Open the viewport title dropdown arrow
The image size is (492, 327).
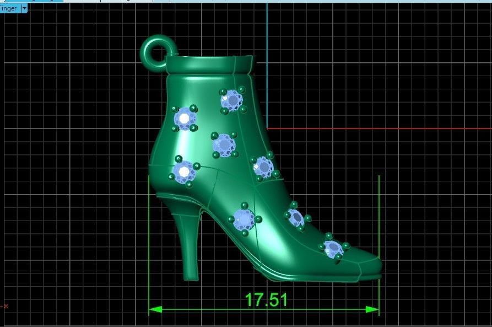[24, 8]
